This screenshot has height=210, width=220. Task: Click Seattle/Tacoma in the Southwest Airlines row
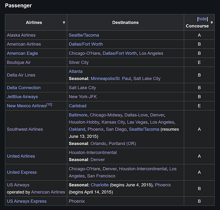coord(144,129)
